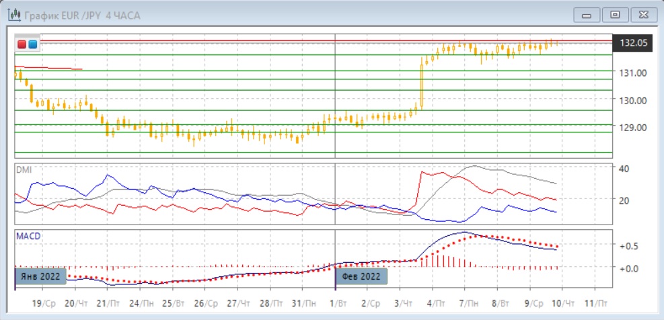Select the MACD indicator label
The height and width of the screenshot is (320, 664).
(x=27, y=237)
